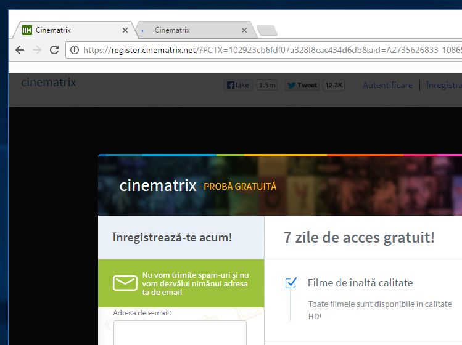This screenshot has height=345, width=462.
Task: Click the cinematrix PROBĂ GRATUITĂ banner title
Action: pos(198,186)
